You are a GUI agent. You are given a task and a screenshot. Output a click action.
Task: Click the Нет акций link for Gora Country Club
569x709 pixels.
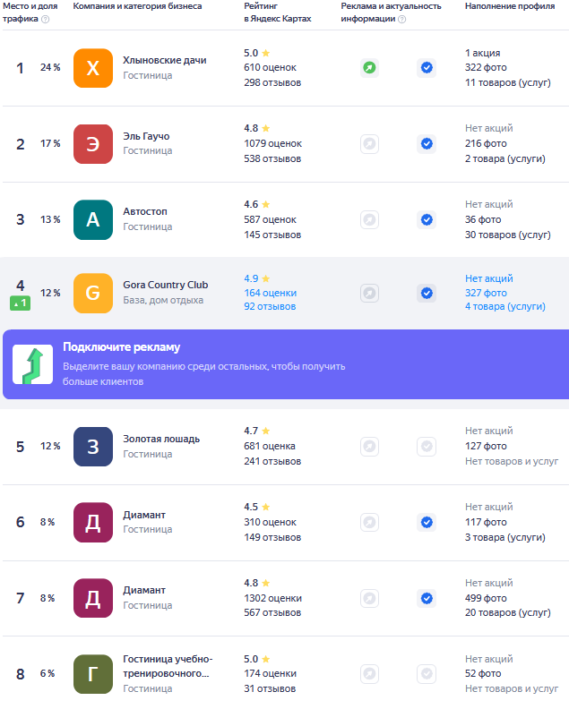[x=489, y=278]
